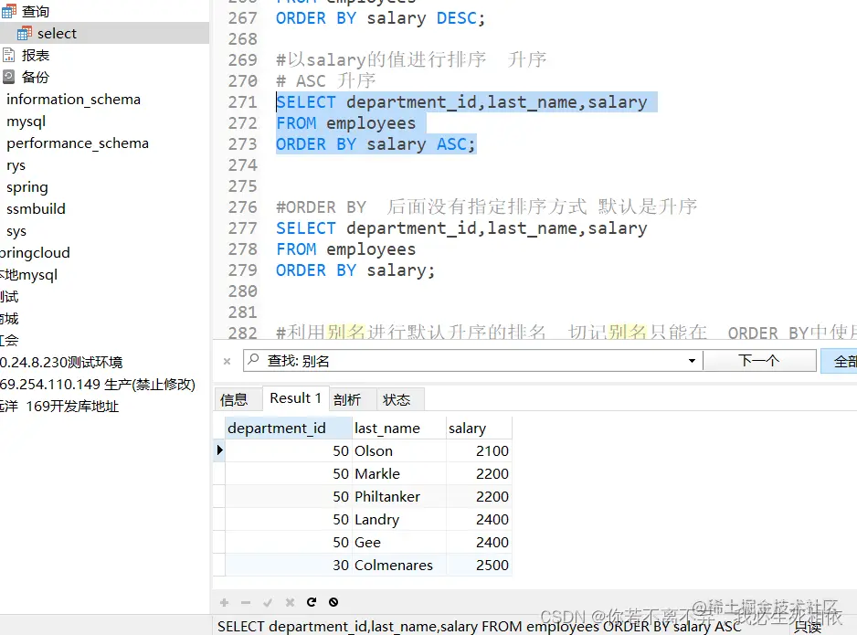Discard changes with the X icon
857x635 pixels.
(x=290, y=602)
